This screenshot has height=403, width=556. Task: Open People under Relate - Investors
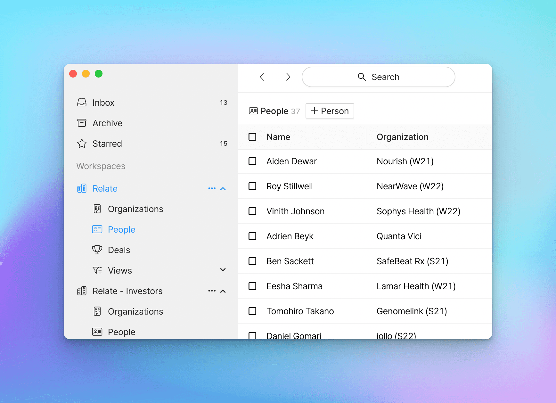(121, 332)
